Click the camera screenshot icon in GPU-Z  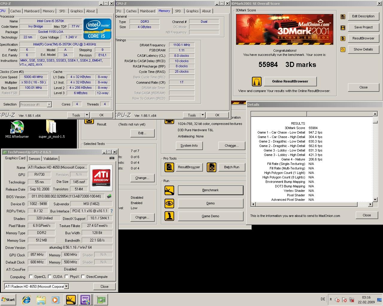112,158
